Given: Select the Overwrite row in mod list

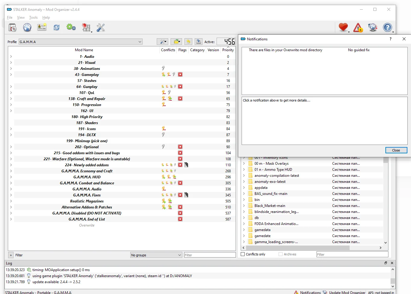Looking at the screenshot, I should pyautogui.click(x=87, y=225).
